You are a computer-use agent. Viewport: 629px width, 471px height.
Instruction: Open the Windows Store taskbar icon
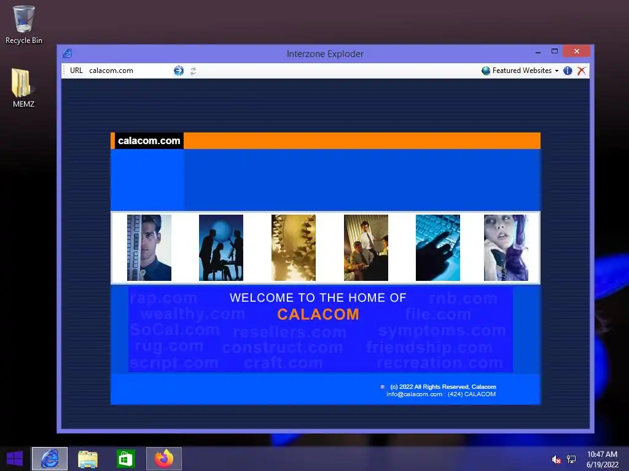(125, 459)
